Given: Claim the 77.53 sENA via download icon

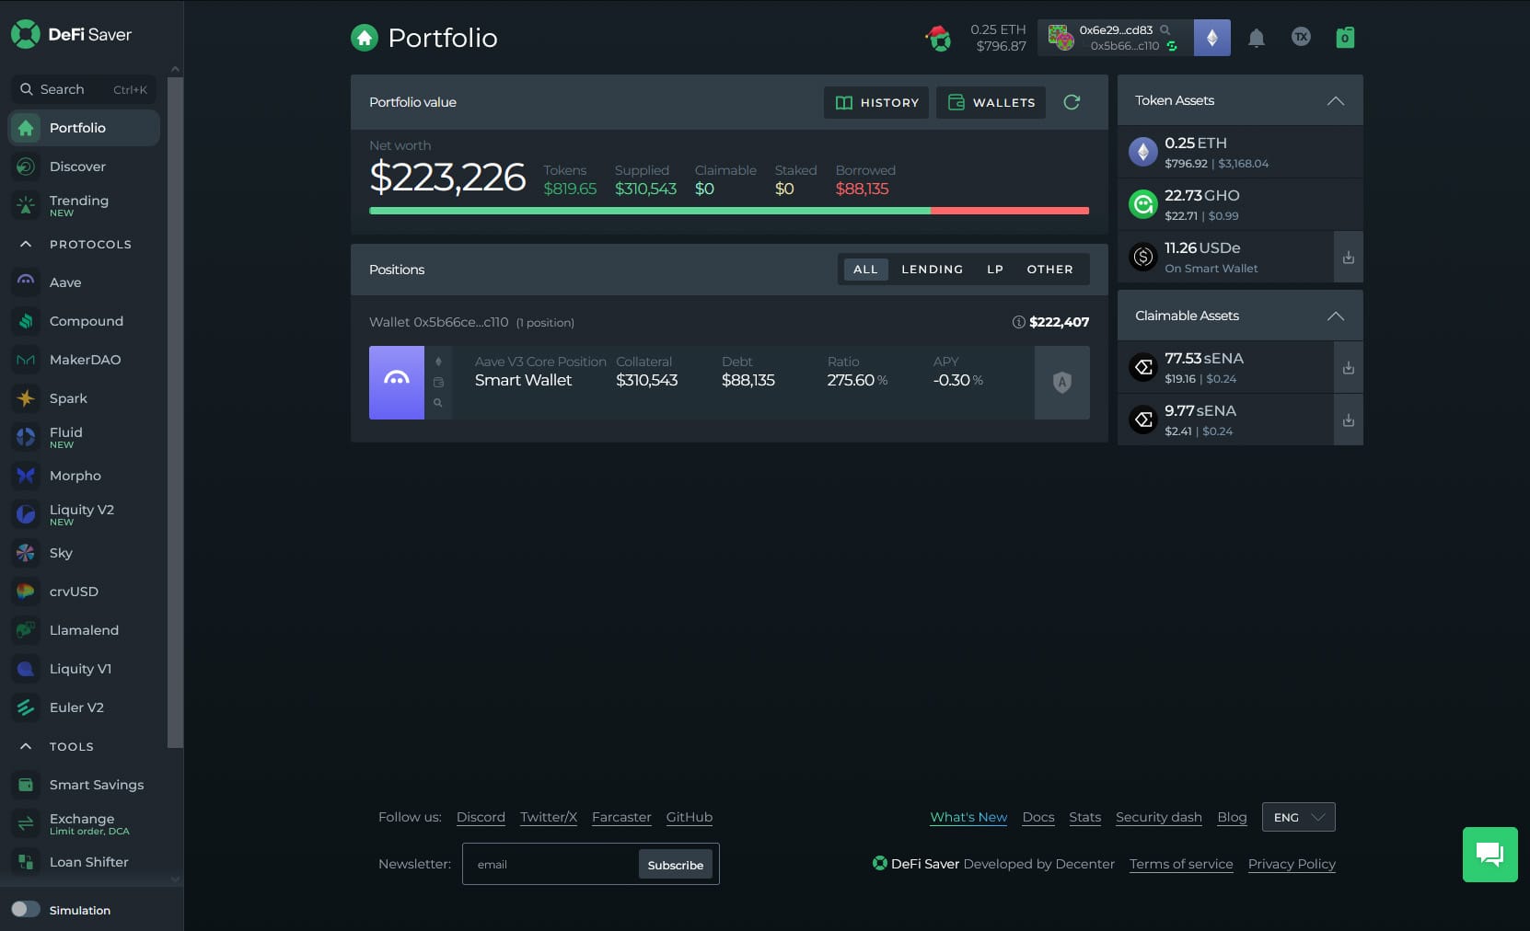Looking at the screenshot, I should (x=1348, y=368).
